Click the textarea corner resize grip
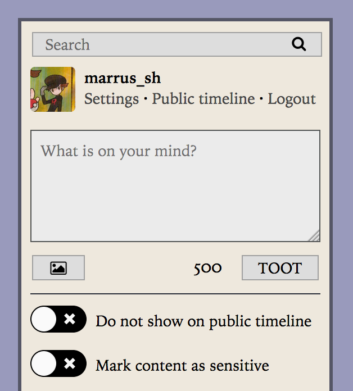This screenshot has height=391, width=353. click(314, 236)
